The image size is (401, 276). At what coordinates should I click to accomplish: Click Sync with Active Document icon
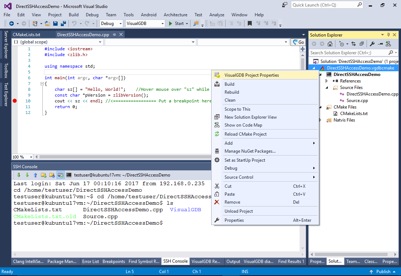tap(354, 44)
